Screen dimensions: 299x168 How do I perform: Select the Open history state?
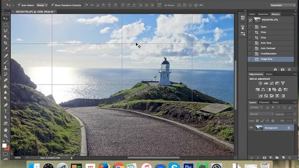pos(271,27)
